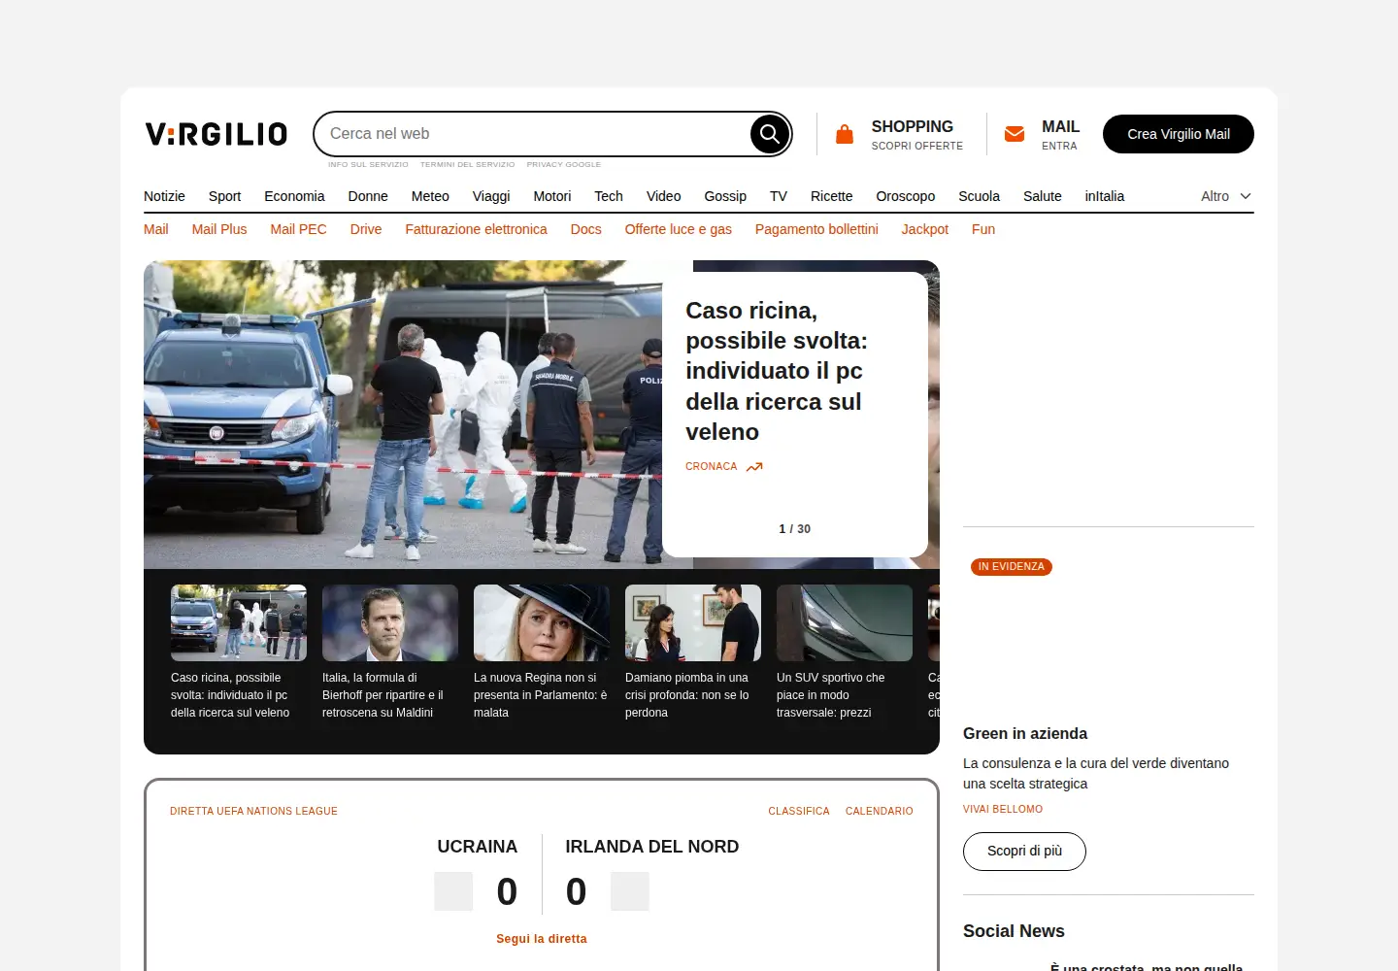Image resolution: width=1398 pixels, height=971 pixels.
Task: Open the Offerte luce e gas link
Action: [x=679, y=229]
